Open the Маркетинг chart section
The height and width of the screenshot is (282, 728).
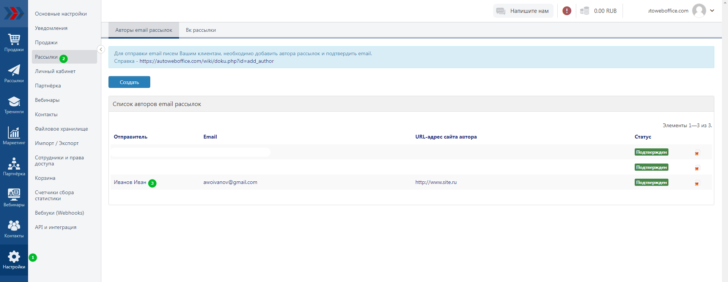(14, 136)
